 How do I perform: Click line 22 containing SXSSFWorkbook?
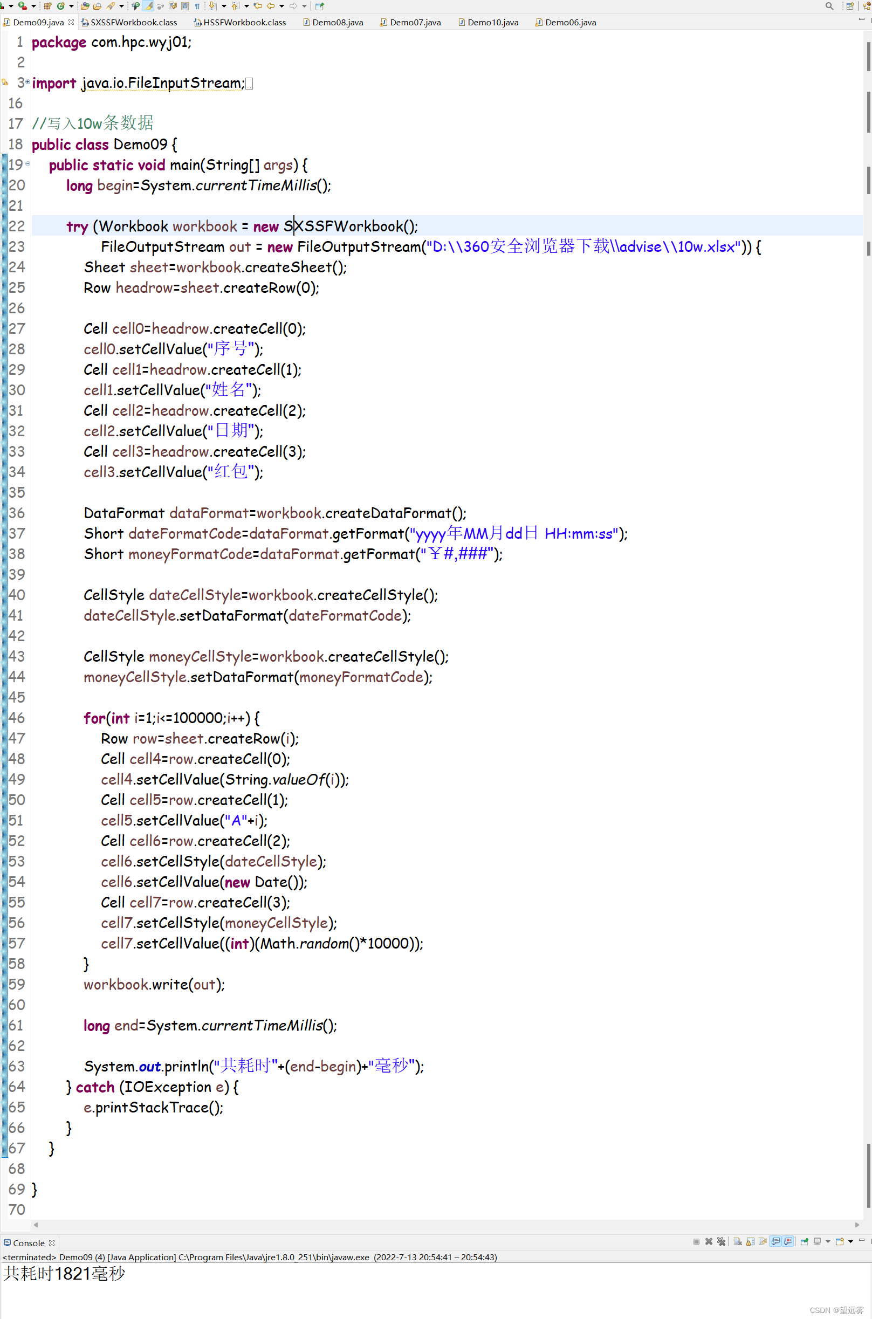point(447,226)
